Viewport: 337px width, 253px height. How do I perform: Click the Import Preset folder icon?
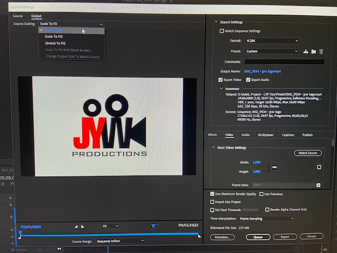coord(314,52)
